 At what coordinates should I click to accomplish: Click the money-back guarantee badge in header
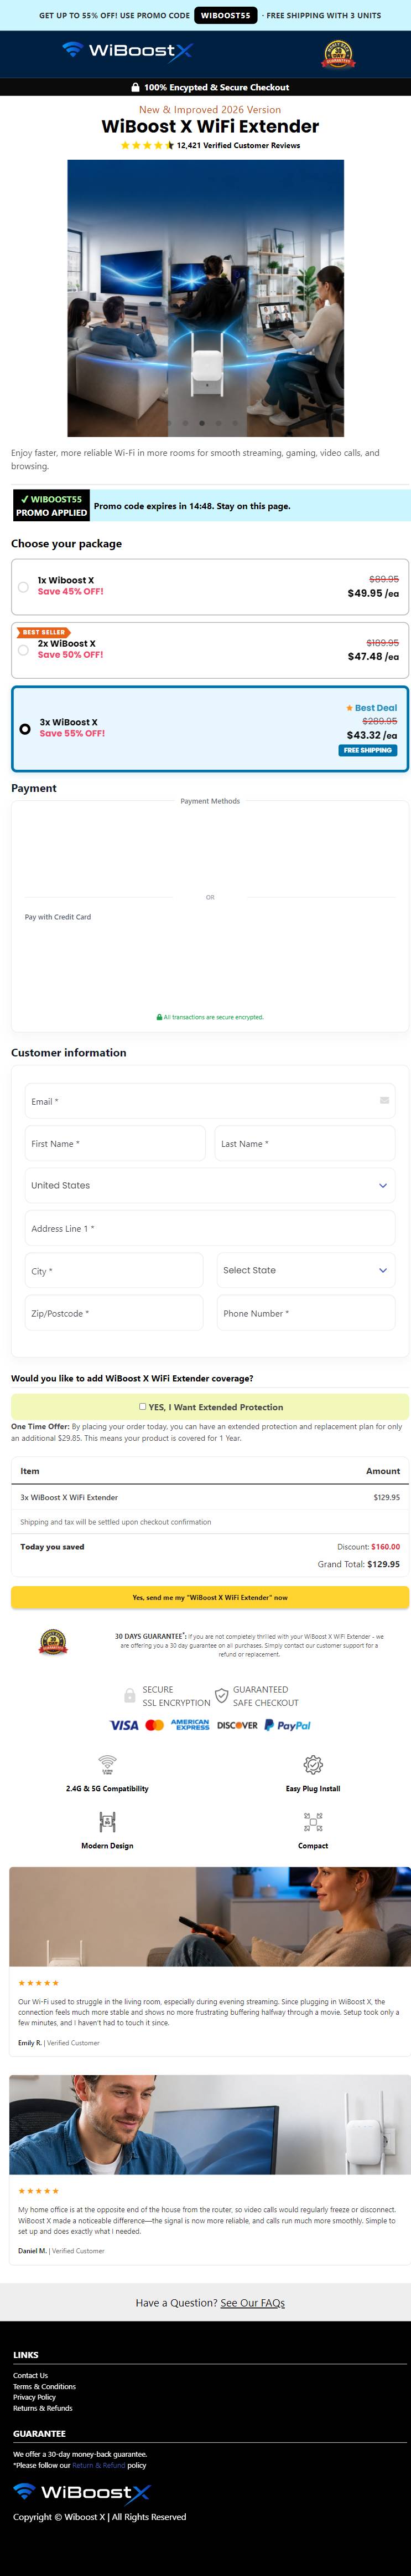click(x=337, y=54)
